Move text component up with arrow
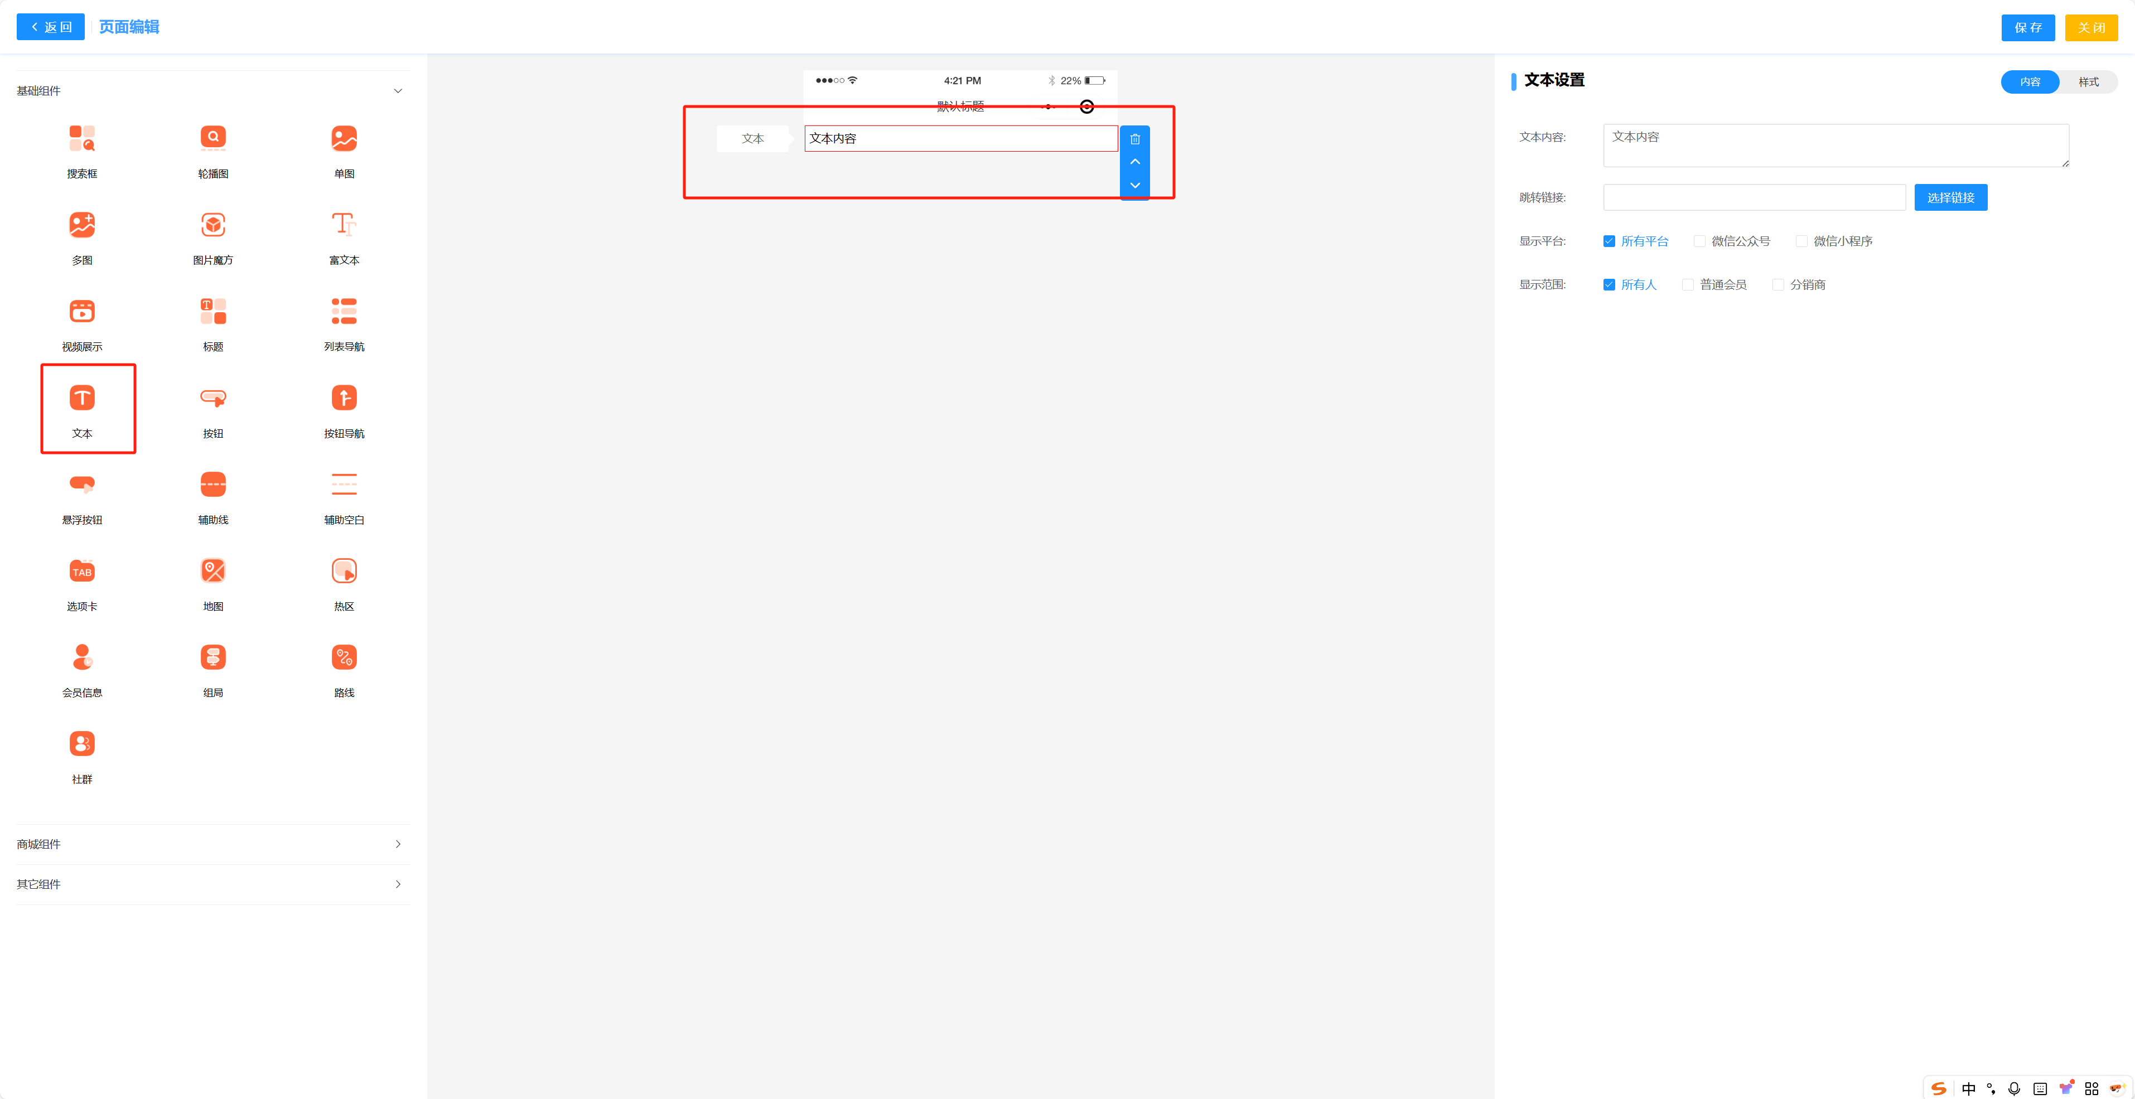This screenshot has width=2135, height=1099. point(1134,162)
